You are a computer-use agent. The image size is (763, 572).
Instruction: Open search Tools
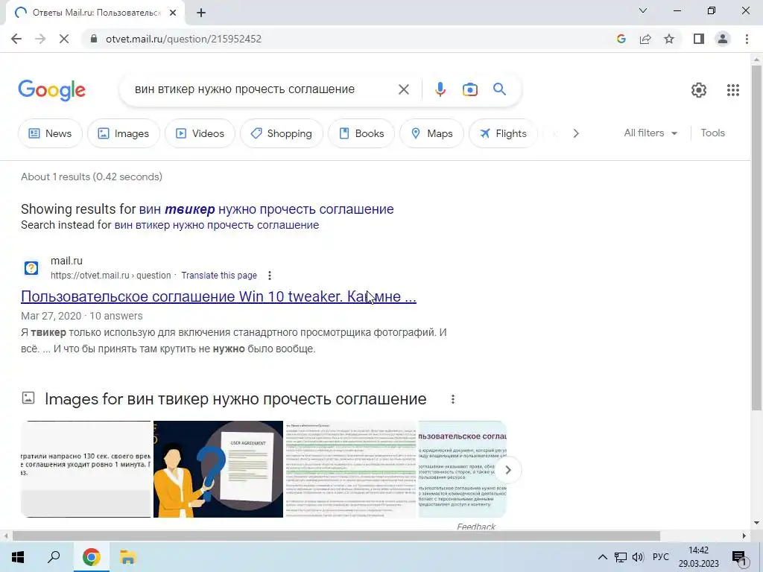712,133
